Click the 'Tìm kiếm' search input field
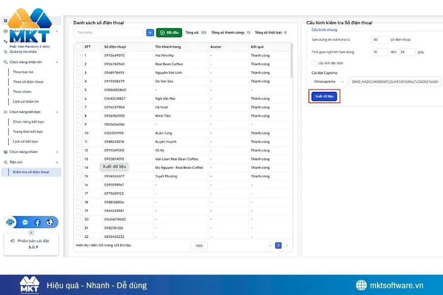This screenshot has height=295, width=443. (x=108, y=33)
